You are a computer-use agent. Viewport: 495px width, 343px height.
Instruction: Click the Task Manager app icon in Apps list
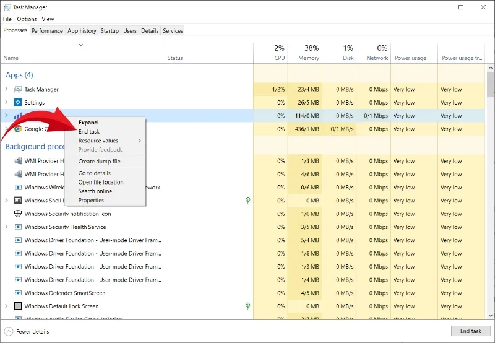tap(18, 89)
